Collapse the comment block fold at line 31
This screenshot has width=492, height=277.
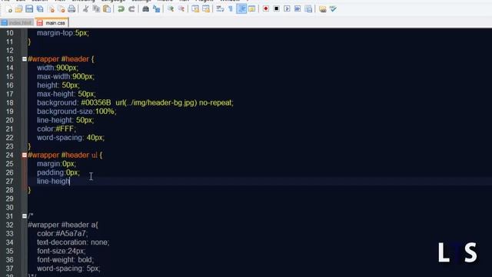coord(25,216)
